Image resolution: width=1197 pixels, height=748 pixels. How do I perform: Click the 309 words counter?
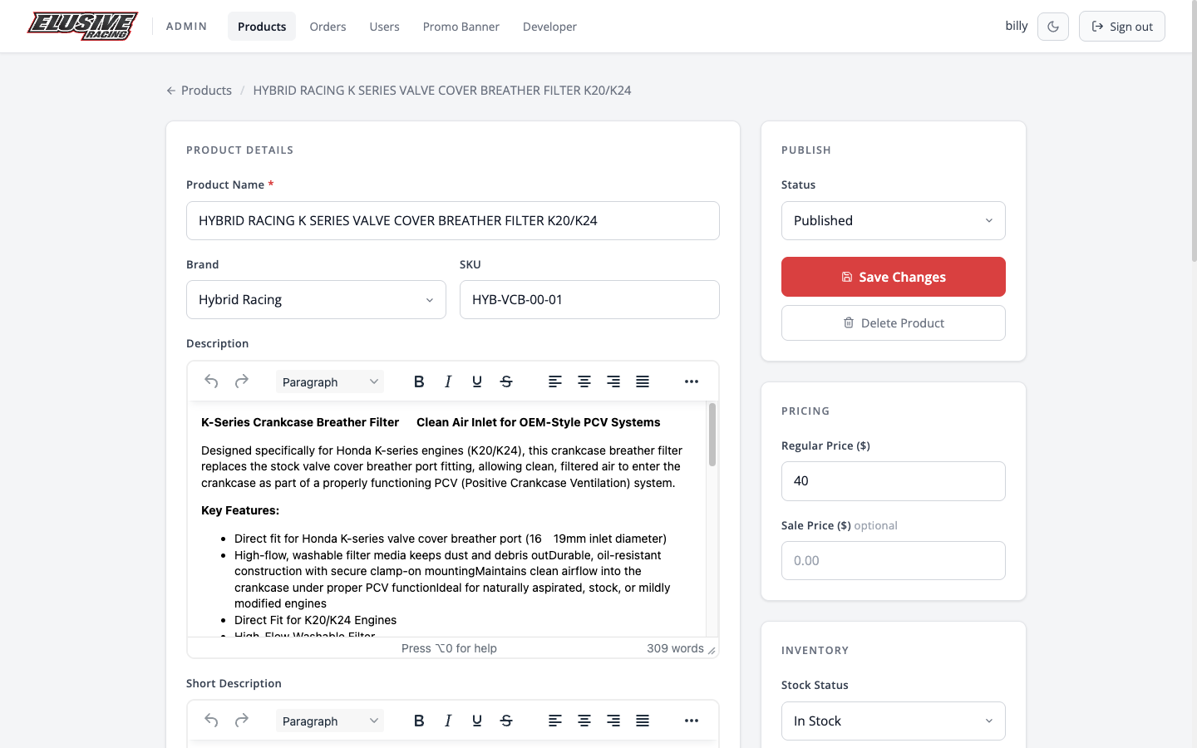tap(675, 648)
